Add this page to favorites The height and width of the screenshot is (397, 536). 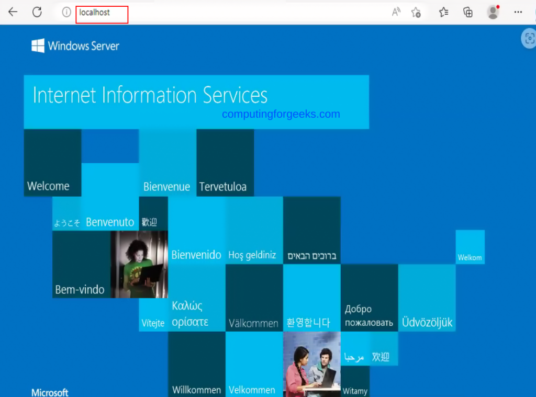416,12
